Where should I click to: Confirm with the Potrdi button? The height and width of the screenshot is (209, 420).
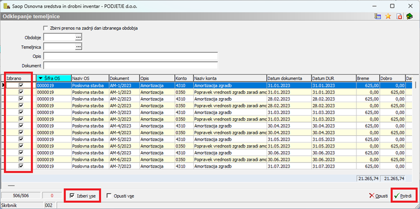(x=405, y=196)
